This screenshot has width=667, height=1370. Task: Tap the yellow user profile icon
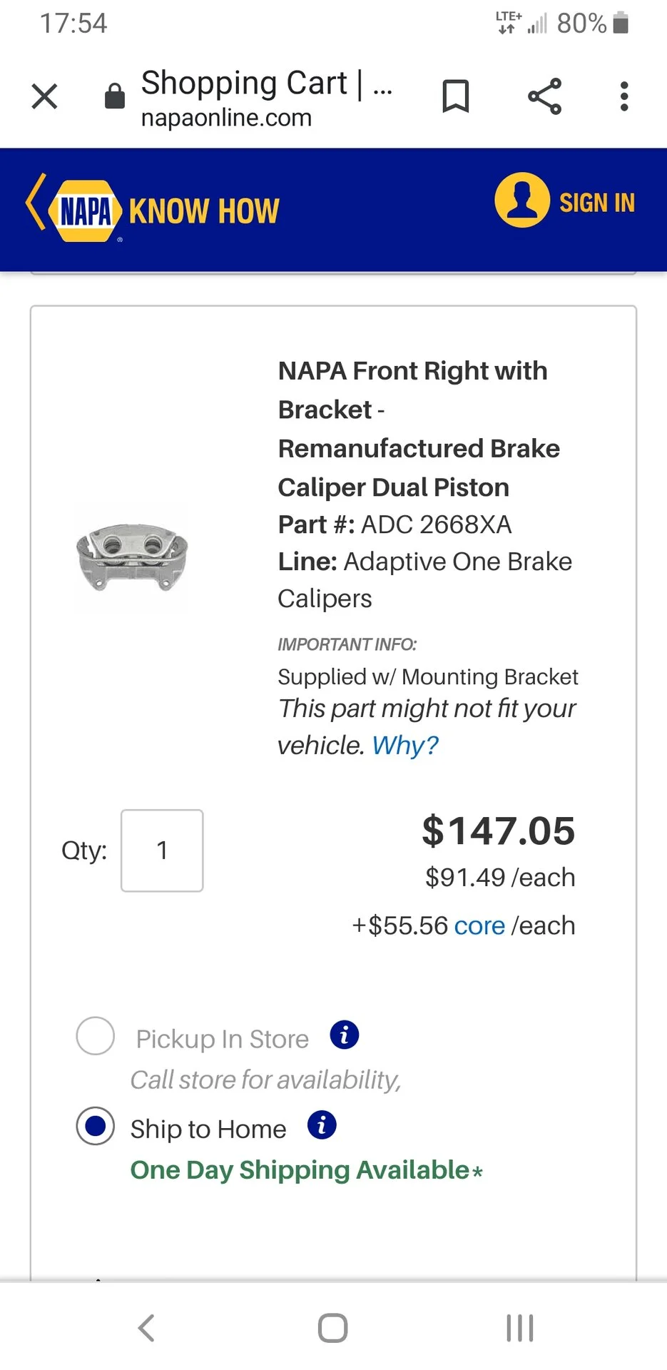pyautogui.click(x=522, y=200)
